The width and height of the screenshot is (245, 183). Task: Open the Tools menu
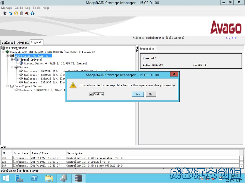point(36,8)
